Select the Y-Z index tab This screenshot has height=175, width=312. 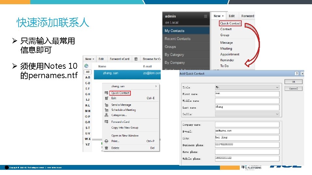pos(88,145)
